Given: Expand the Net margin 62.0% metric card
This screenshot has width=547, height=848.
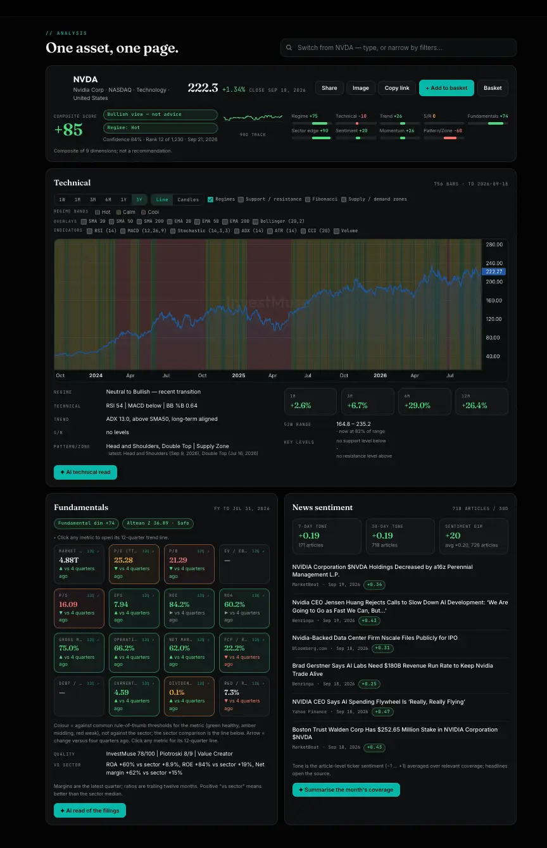Looking at the screenshot, I should click(189, 652).
